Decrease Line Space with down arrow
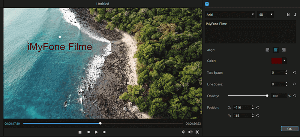The image size is (300, 137). tap(286, 85)
